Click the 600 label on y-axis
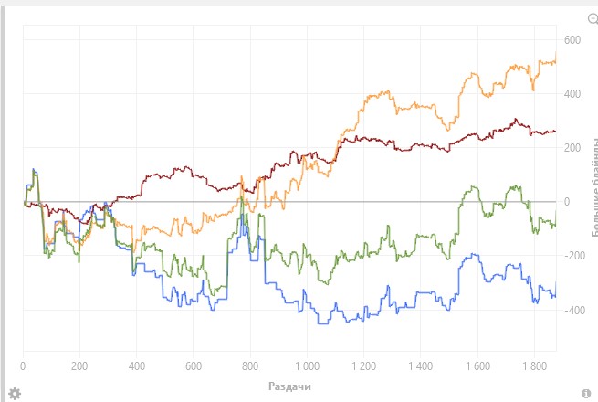598x402 pixels. tap(572, 39)
